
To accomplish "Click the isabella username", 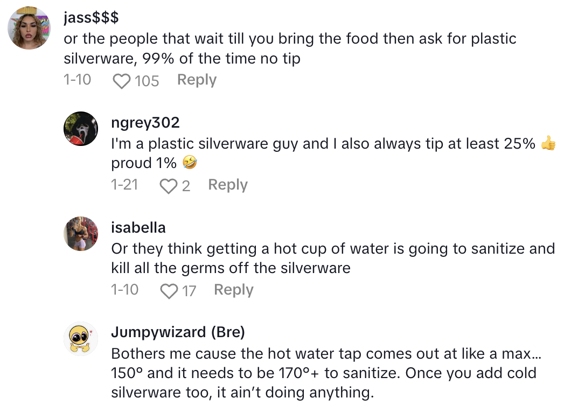I will pos(138,227).
